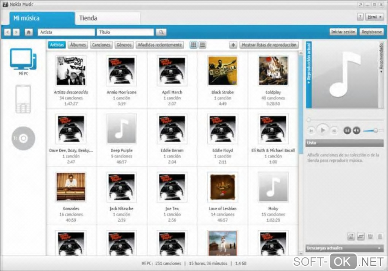Viewport: 388px width, 271px height.
Task: Open the Eddie Beram thumbnail
Action: coord(172,129)
